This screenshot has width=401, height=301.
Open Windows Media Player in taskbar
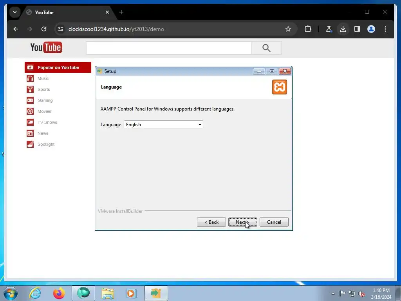(132, 293)
